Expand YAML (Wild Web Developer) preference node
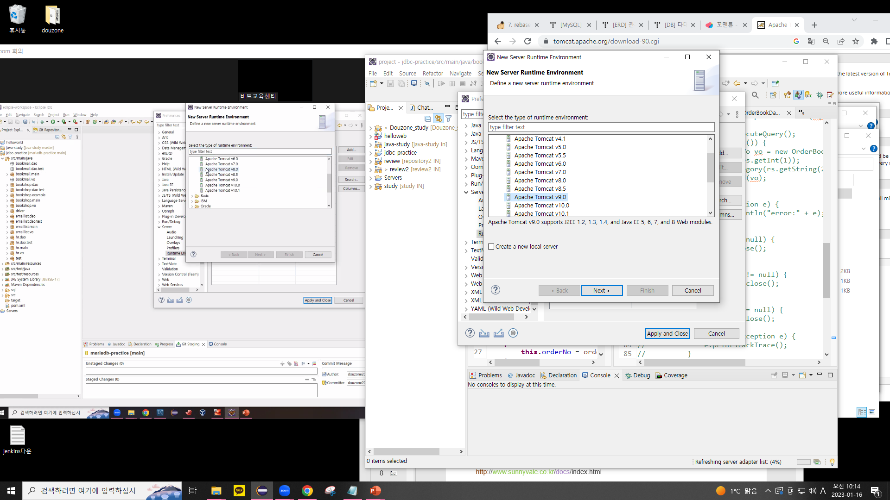The width and height of the screenshot is (890, 500). point(466,309)
